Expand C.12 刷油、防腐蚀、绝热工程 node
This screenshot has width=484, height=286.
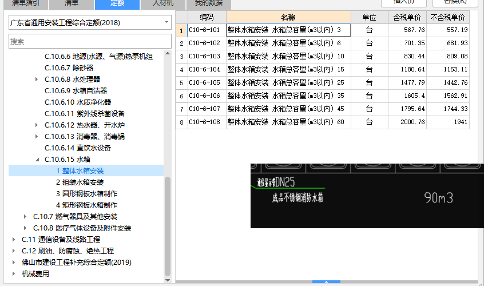click(x=14, y=251)
